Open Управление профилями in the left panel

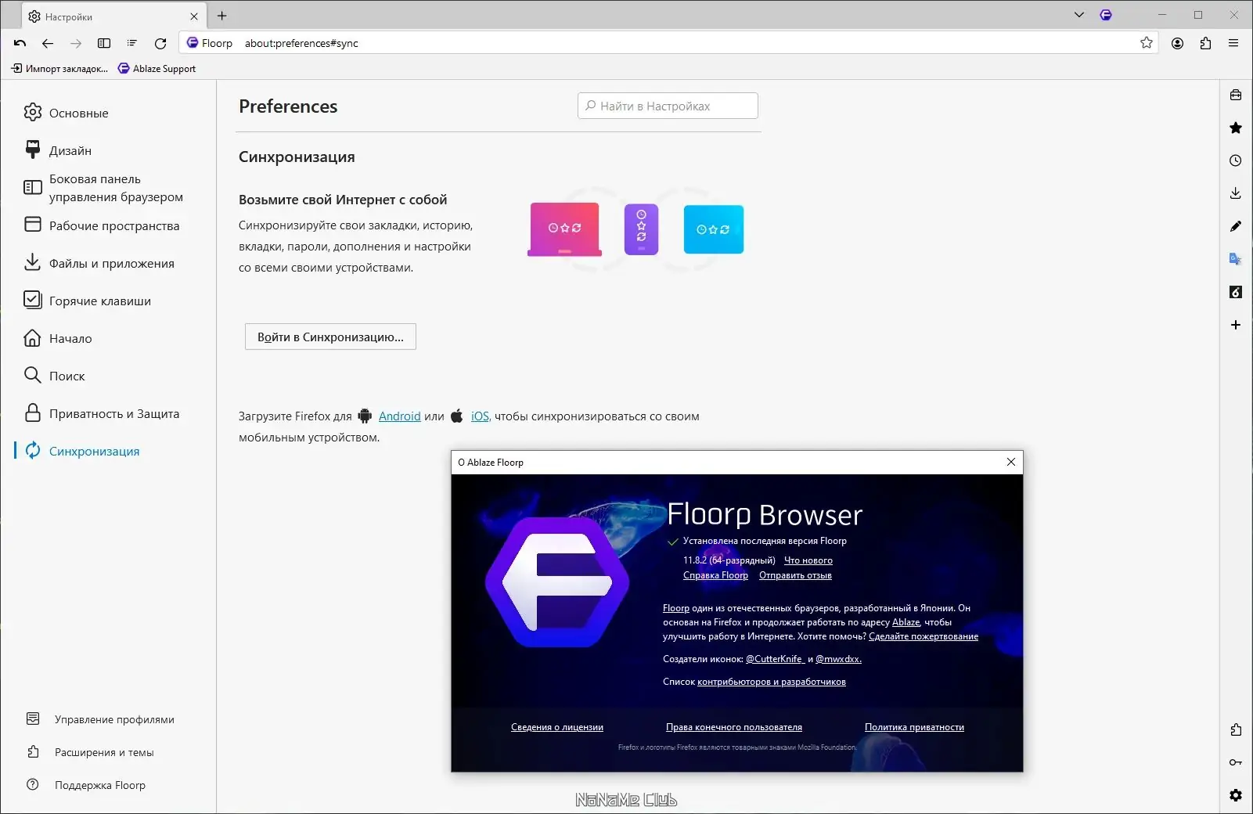coord(100,719)
